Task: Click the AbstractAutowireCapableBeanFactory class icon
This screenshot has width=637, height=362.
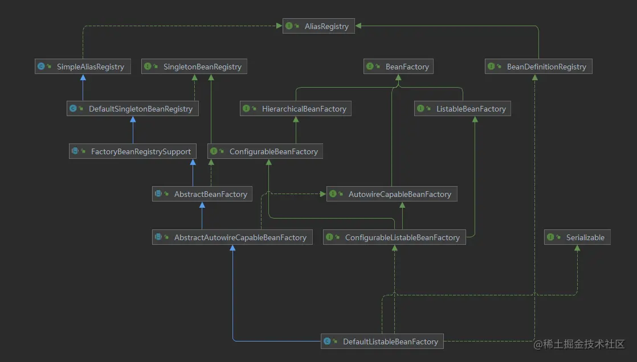Action: pyautogui.click(x=158, y=237)
